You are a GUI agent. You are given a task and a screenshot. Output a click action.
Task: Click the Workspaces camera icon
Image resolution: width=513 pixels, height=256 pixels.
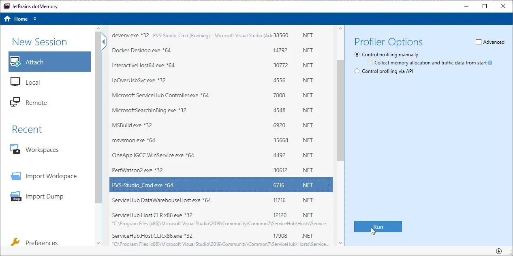(15, 149)
